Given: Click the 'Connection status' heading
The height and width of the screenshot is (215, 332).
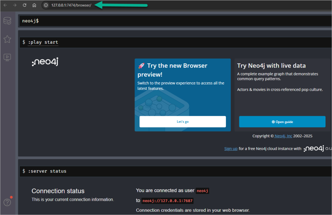Looking at the screenshot, I should pos(58,191).
